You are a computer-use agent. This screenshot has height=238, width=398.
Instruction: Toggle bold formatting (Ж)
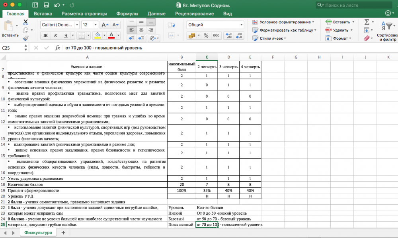(45, 36)
